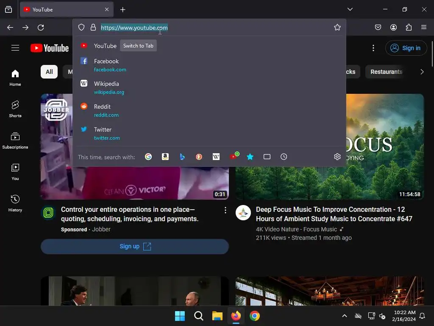The height and width of the screenshot is (326, 434).
Task: Open Save to Pocket icon
Action: 378,27
